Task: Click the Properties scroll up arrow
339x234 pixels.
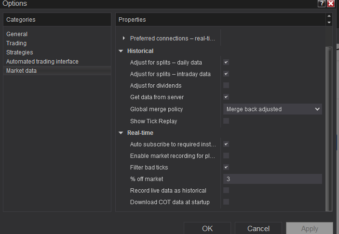Action: pyautogui.click(x=329, y=16)
